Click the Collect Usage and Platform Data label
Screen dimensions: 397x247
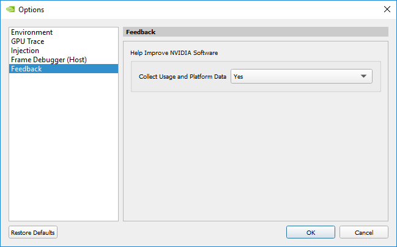pos(183,77)
